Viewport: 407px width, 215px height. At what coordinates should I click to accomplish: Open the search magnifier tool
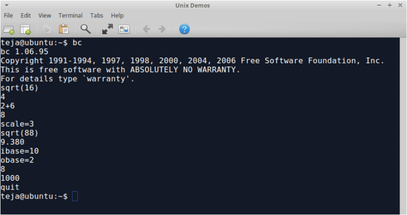85,29
